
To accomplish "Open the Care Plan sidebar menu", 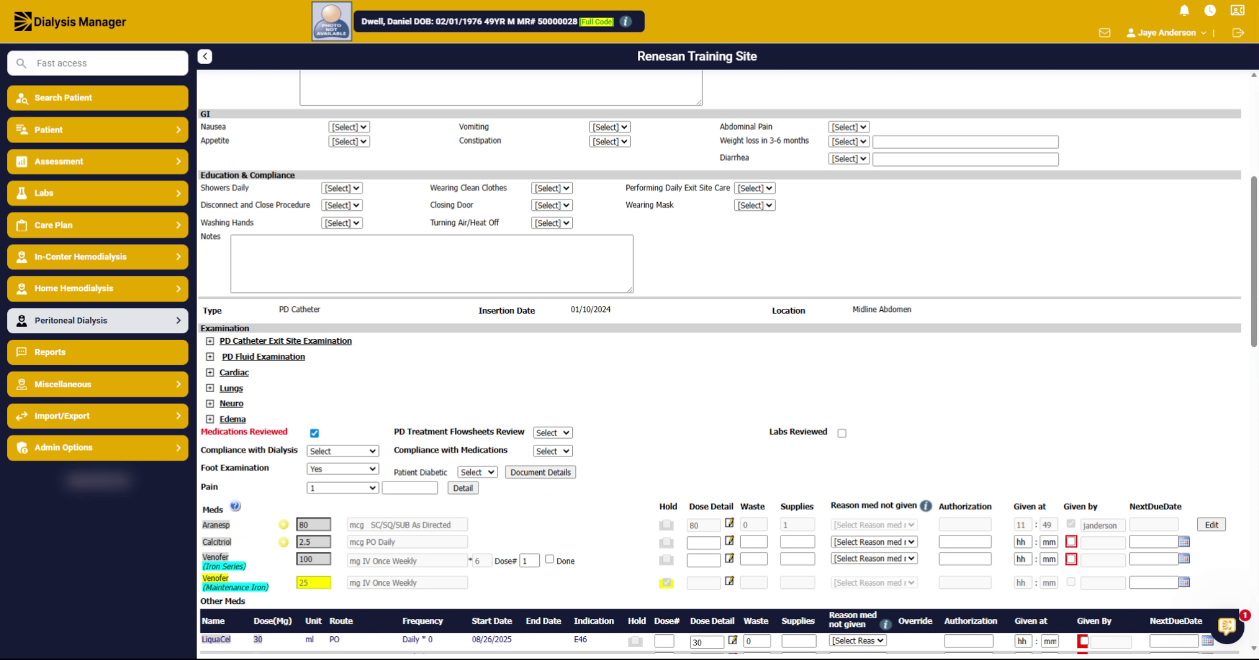I will click(x=98, y=225).
